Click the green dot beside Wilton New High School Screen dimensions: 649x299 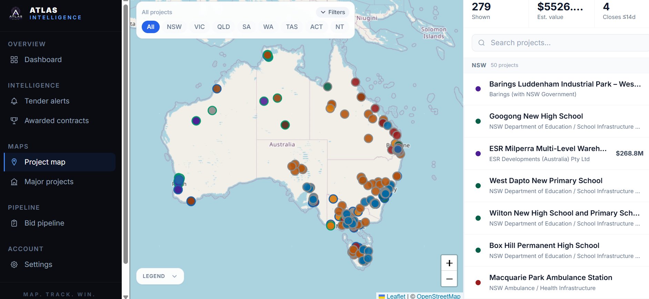478,218
